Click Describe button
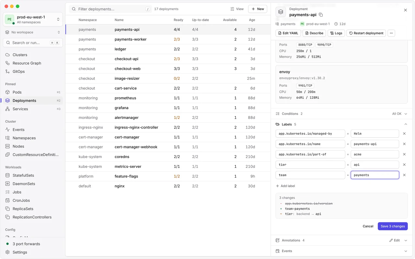The image size is (415, 259). (314, 33)
